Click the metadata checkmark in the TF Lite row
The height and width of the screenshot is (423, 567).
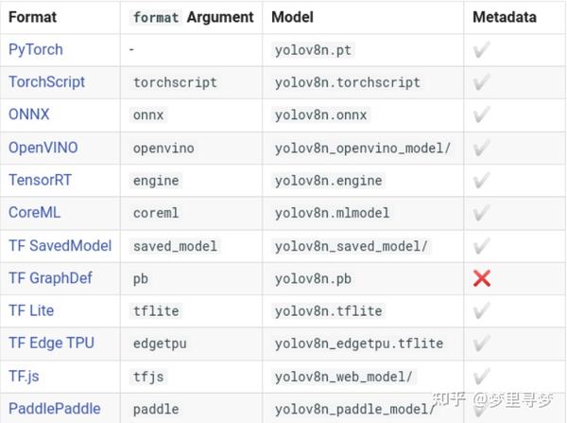[482, 310]
